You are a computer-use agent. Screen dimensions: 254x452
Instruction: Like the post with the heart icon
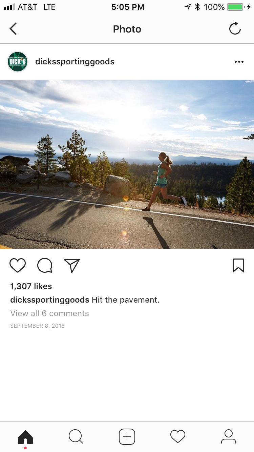pos(18,266)
